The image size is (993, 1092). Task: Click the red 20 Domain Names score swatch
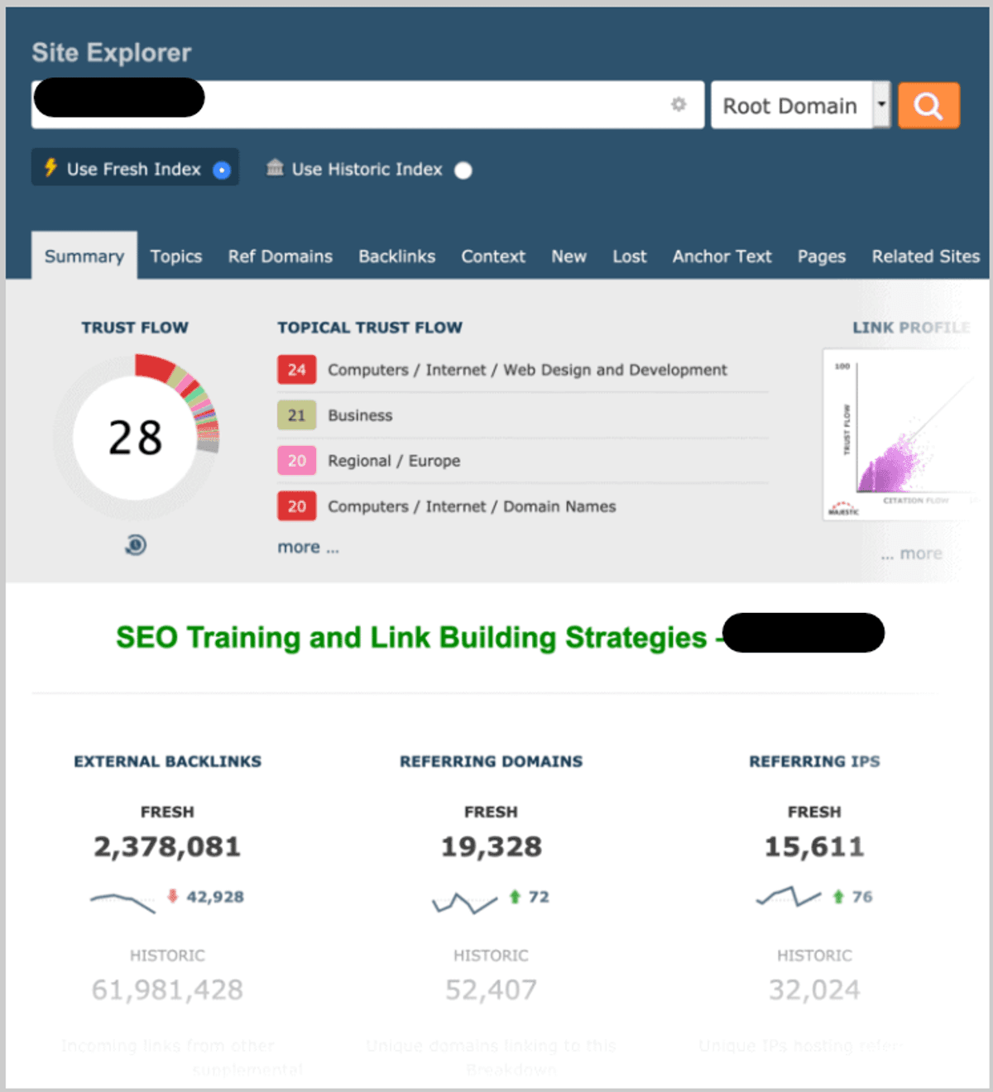(297, 506)
